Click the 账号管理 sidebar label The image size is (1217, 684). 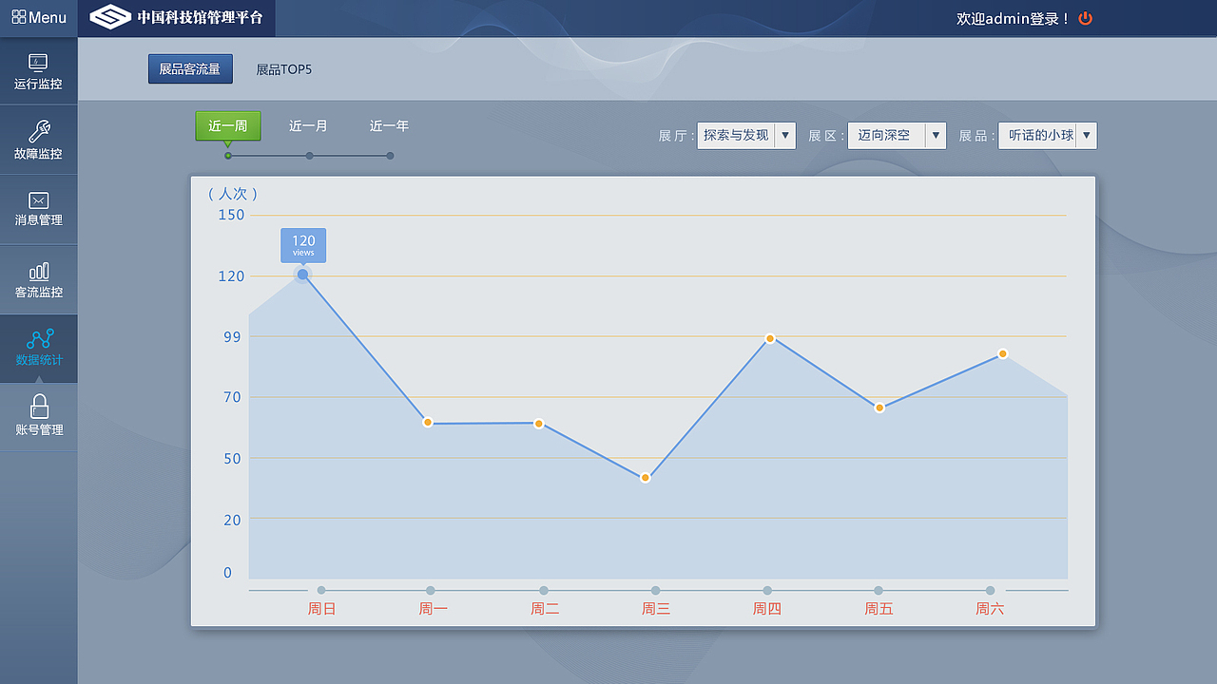39,429
